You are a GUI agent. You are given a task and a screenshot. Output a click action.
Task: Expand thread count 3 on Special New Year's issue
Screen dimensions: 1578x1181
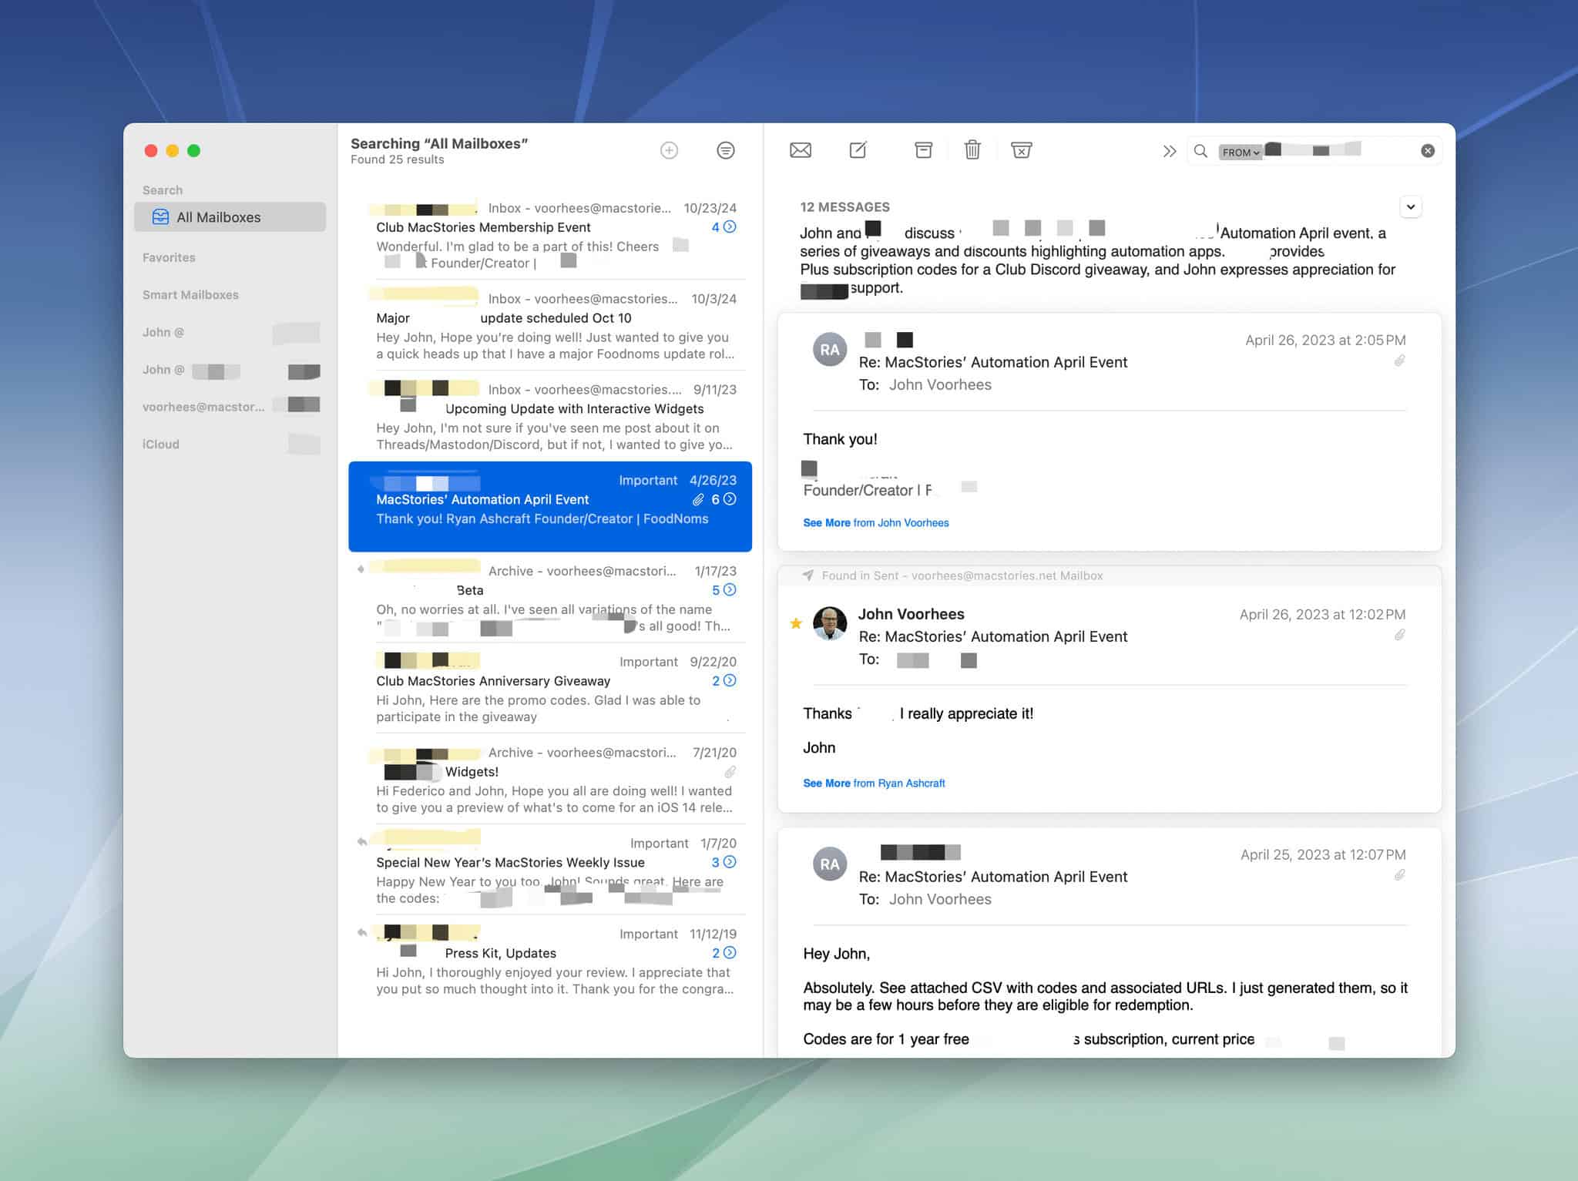[724, 862]
